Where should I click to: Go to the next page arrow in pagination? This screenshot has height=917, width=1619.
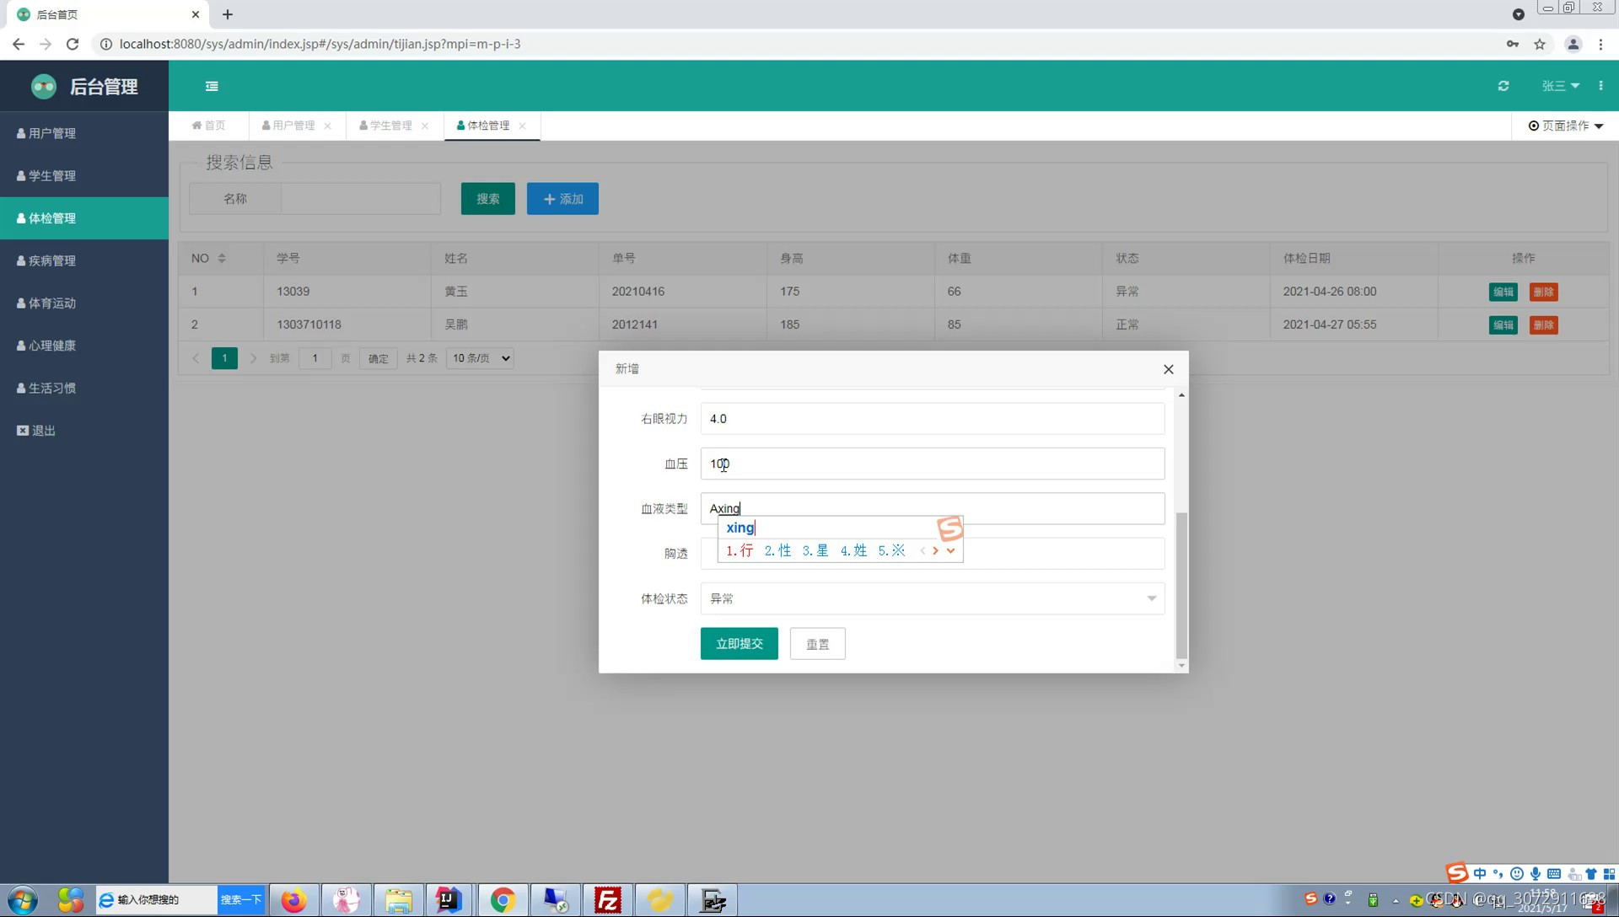[x=253, y=358]
